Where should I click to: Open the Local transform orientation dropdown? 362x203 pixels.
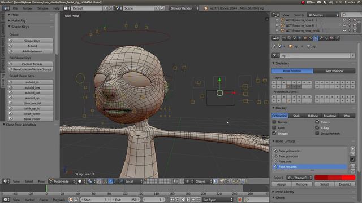(x=133, y=182)
